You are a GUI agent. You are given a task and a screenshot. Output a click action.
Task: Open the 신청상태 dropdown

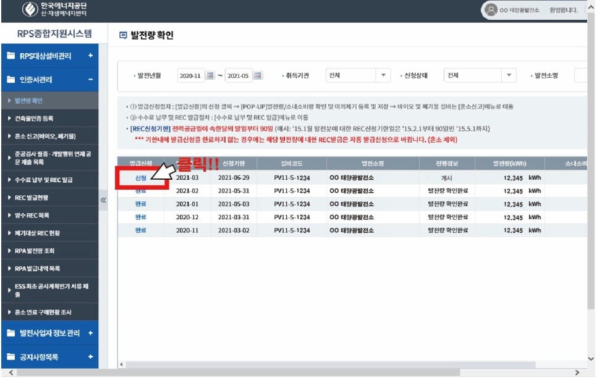(x=508, y=74)
